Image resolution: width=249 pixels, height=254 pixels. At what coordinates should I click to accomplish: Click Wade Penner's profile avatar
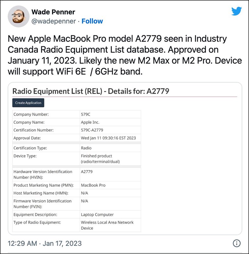(19, 17)
